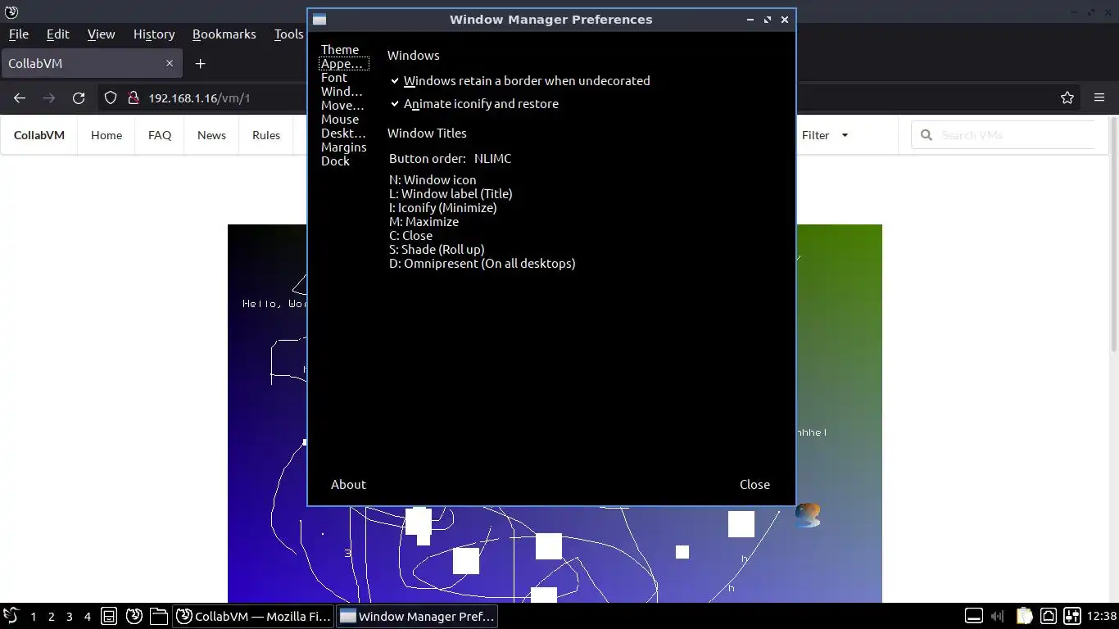
Task: Click the show desktop icon in the taskbar
Action: pos(109,616)
